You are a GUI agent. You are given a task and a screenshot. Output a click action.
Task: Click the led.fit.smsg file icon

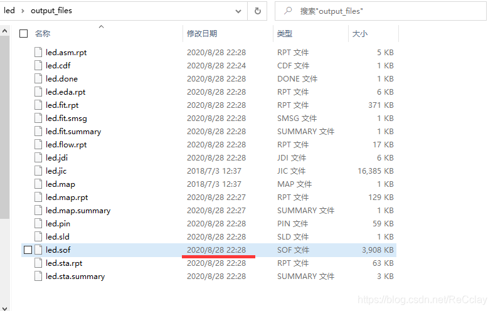38,119
